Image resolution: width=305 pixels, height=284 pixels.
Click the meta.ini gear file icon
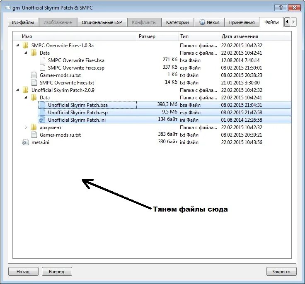tap(25, 142)
